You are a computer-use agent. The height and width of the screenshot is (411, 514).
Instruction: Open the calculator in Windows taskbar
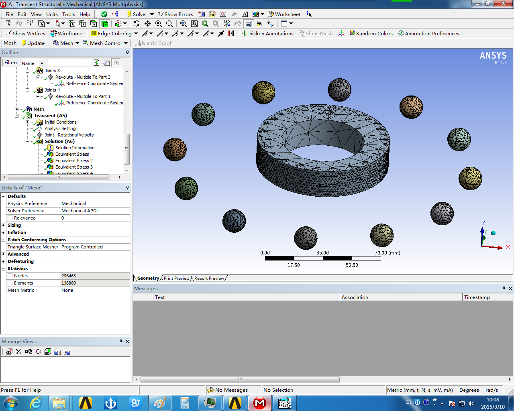pos(184,403)
